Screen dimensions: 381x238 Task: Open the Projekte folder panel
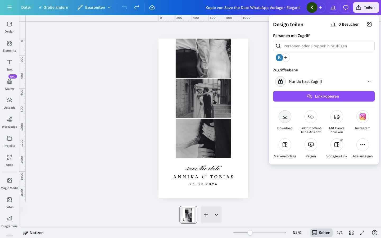(x=10, y=141)
